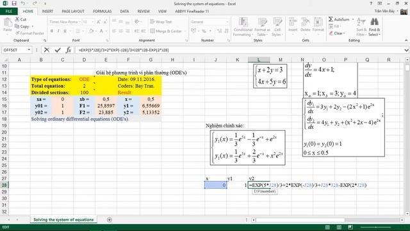This screenshot has height=231, width=410.
Task: Click Merge & Center
Action: (x=166, y=31)
